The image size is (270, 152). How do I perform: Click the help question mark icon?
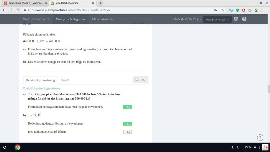[244, 19]
